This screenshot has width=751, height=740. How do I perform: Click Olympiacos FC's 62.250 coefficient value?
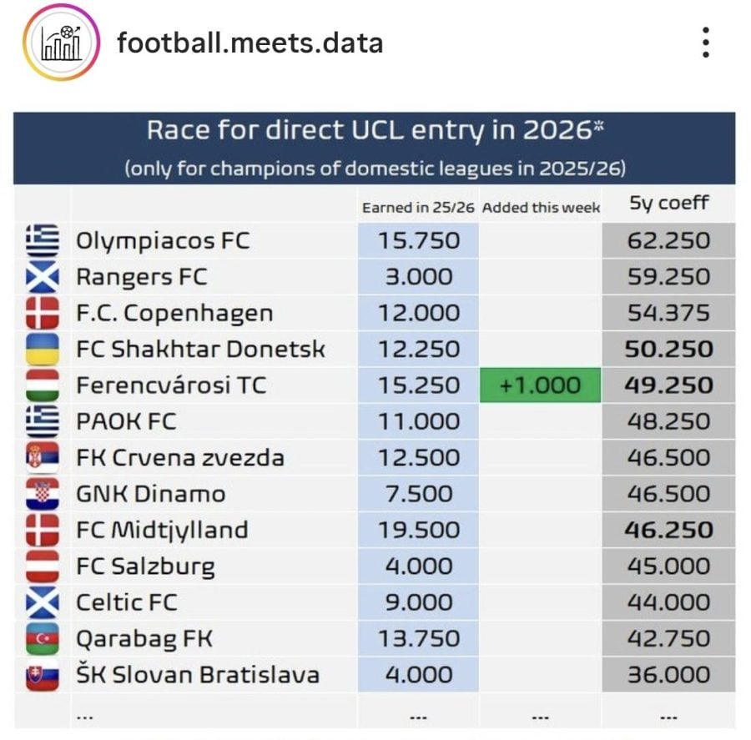669,241
